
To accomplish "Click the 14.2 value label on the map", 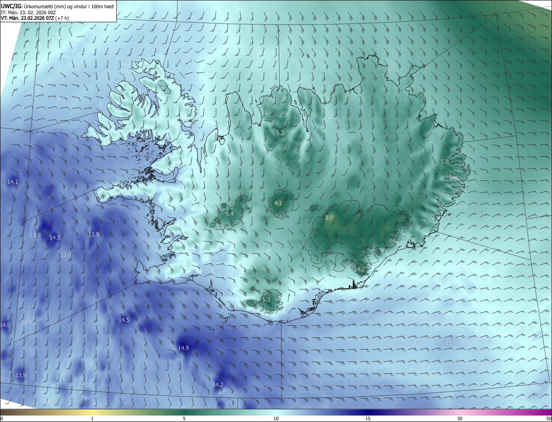I will (218, 384).
